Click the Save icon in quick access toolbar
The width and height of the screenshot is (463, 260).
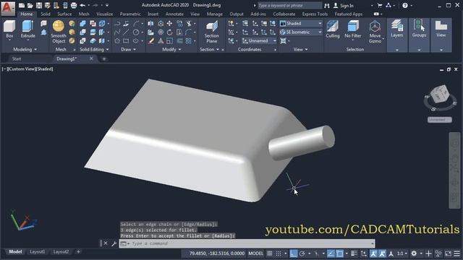pyautogui.click(x=38, y=5)
